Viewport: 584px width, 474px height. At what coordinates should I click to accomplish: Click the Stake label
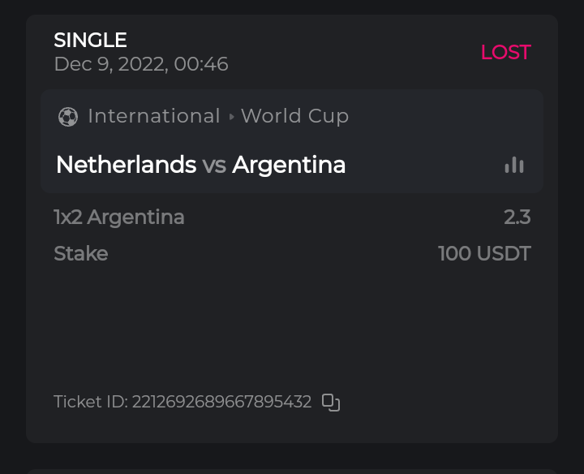tap(80, 253)
